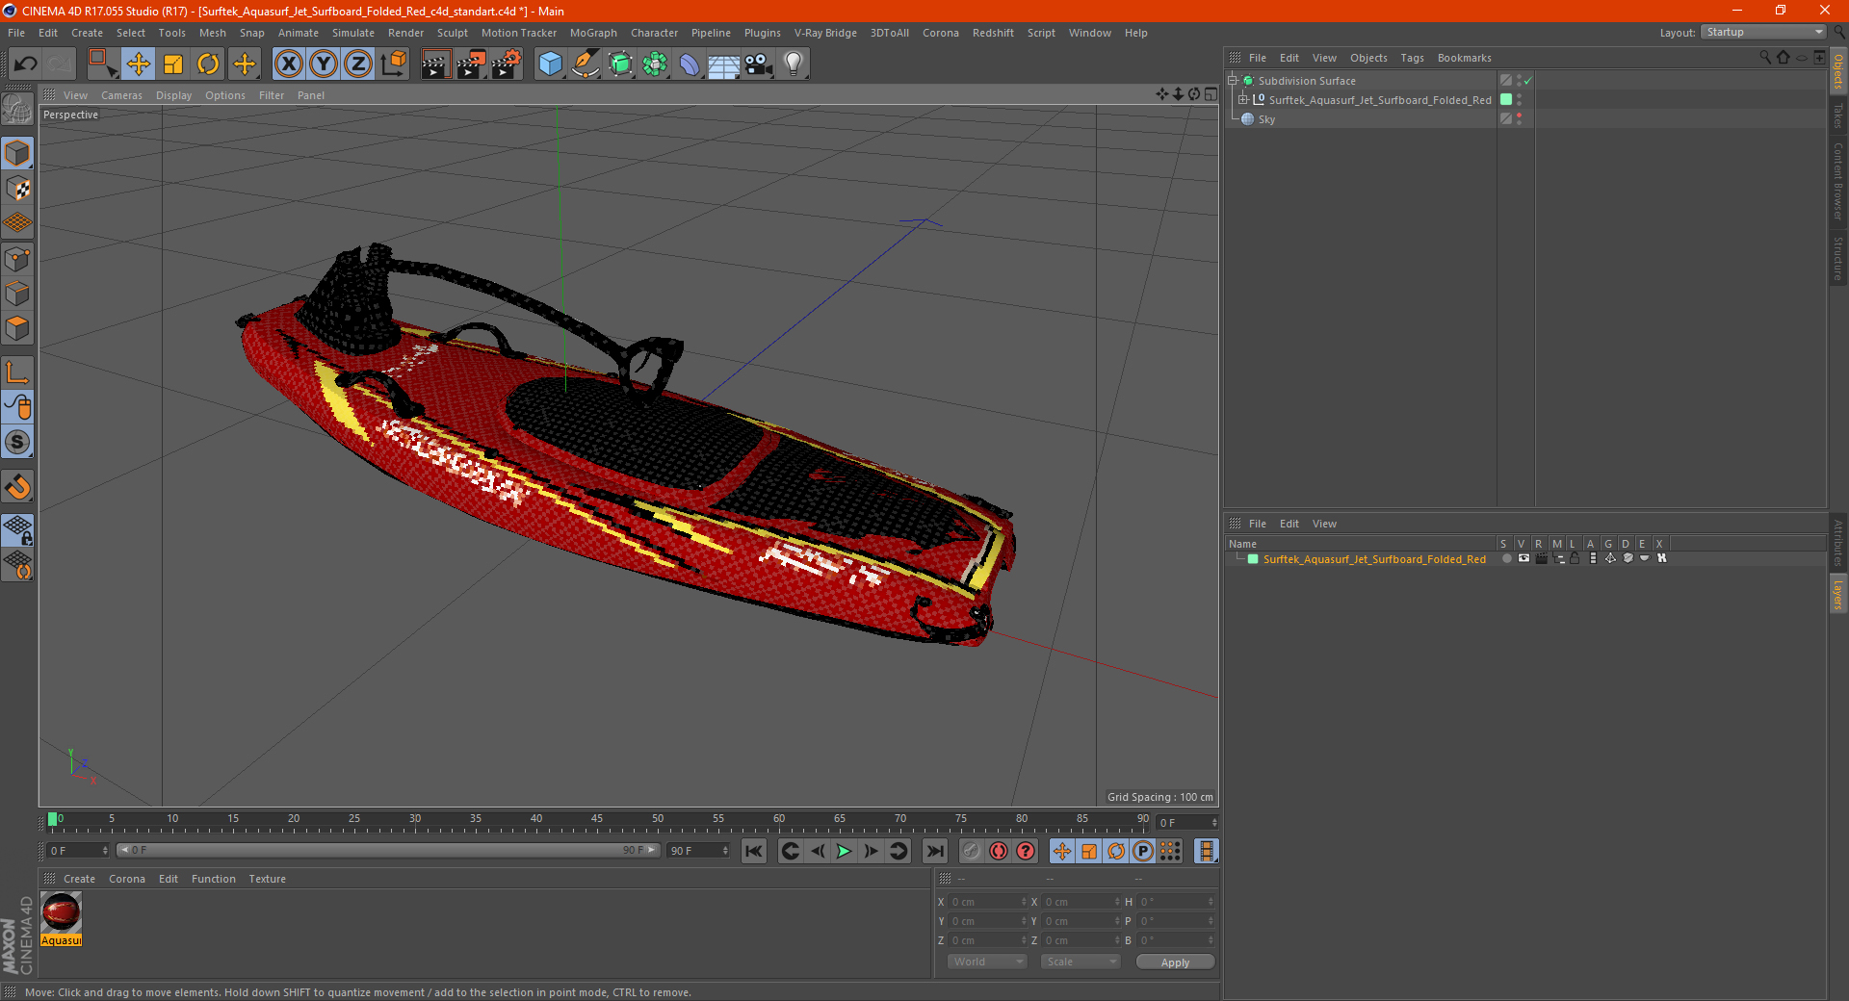Toggle the coordinate system icon
The image size is (1849, 1001).
pyautogui.click(x=393, y=64)
